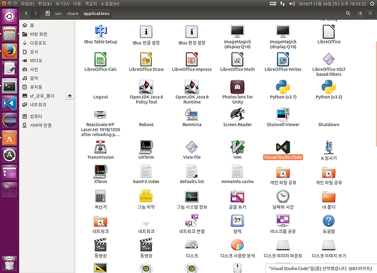This screenshot has height=273, width=377.
Task: Go back with the left arrow button
Action: (x=26, y=13)
